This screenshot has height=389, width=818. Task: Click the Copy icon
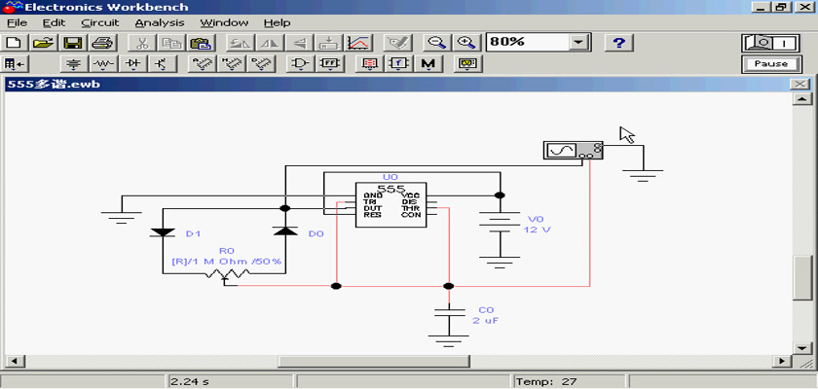coord(170,43)
